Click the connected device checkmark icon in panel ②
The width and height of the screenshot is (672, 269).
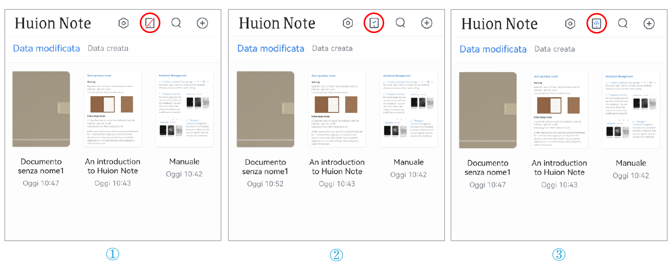click(x=374, y=23)
